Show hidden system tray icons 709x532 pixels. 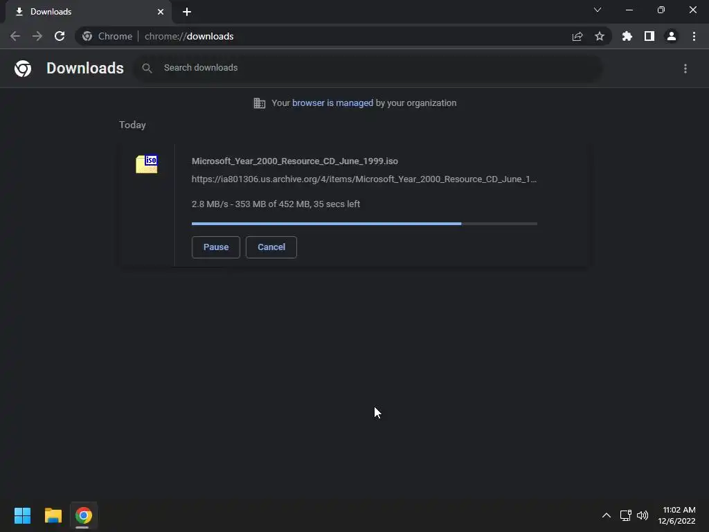coord(607,515)
